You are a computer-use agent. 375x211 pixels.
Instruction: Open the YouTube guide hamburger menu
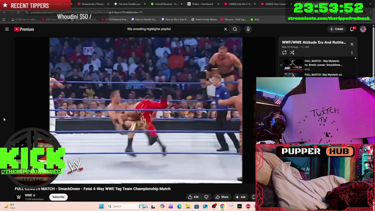click(7, 29)
